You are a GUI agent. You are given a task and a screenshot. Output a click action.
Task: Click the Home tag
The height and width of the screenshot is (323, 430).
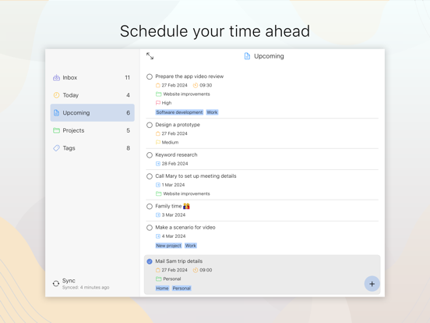(162, 288)
